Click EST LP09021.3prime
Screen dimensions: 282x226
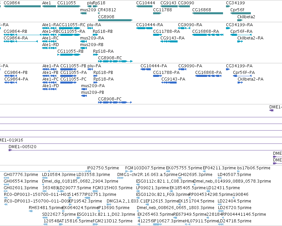coord(152,188)
